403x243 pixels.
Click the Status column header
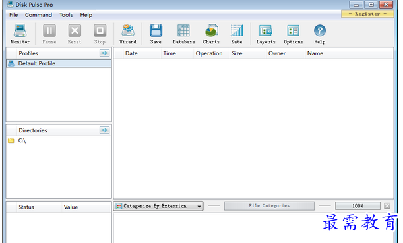point(26,207)
